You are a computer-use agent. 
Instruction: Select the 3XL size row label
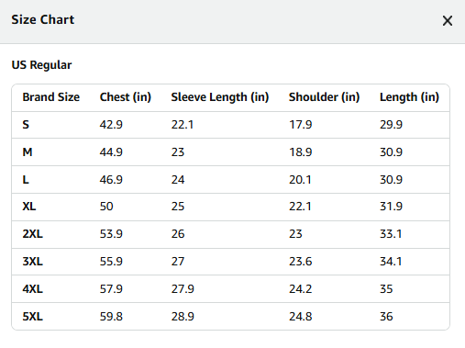pos(32,262)
